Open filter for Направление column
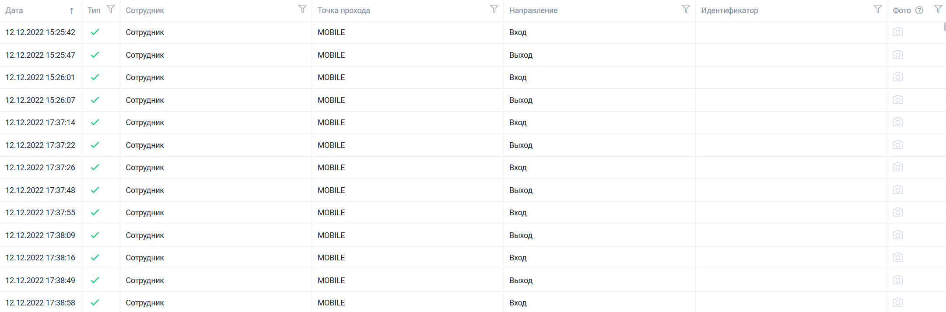 pos(686,9)
